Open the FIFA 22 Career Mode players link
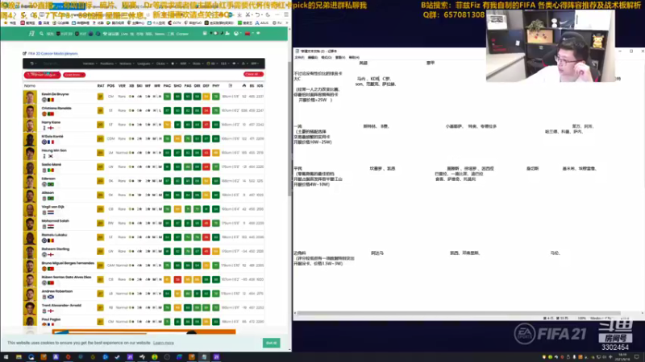This screenshot has height=362, width=645. point(52,53)
